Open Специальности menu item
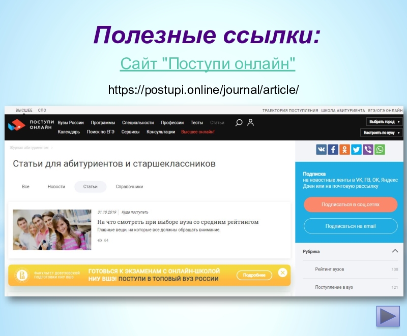Viewport: 407px width, 336px height. [x=138, y=123]
